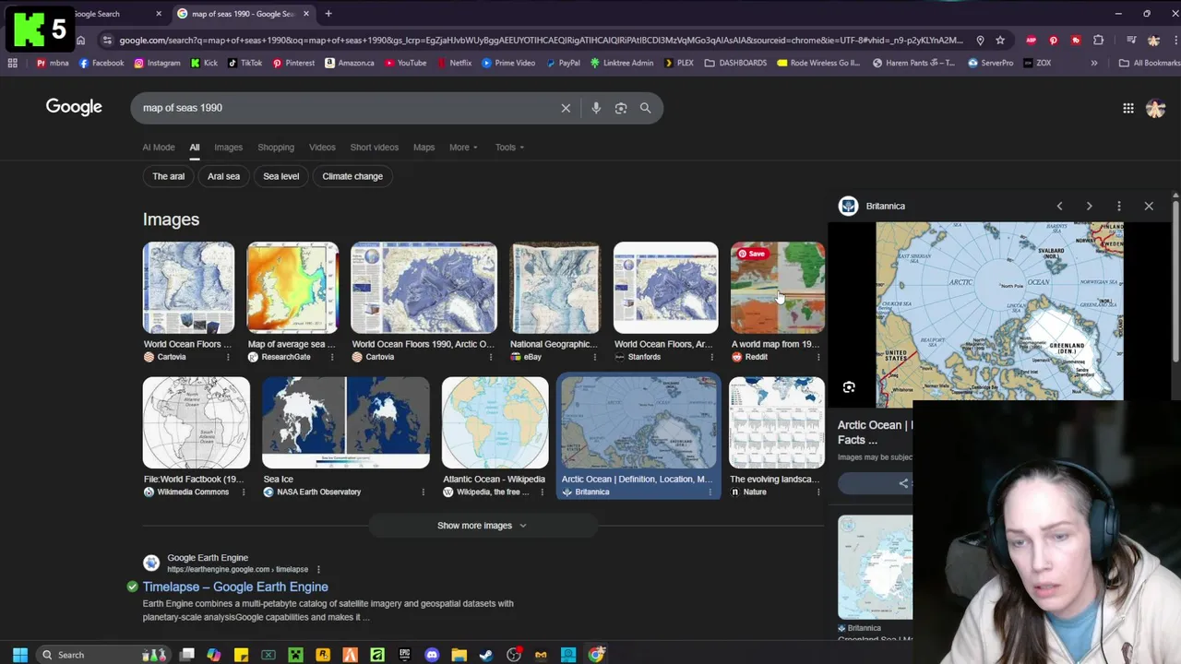The height and width of the screenshot is (664, 1181).
Task: Switch to Images tab
Action: [x=228, y=148]
